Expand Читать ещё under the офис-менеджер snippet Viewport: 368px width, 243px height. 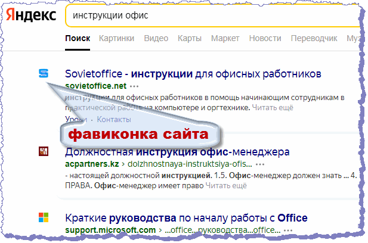pyautogui.click(x=226, y=186)
